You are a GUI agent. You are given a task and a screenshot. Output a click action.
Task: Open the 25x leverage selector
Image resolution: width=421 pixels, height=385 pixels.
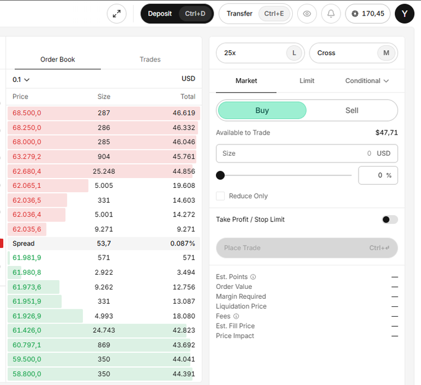[x=260, y=53]
